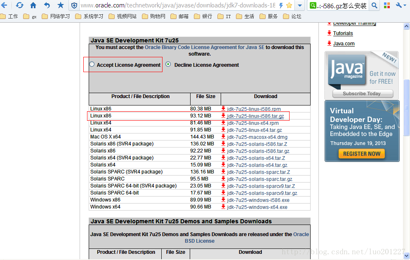410x260 pixels.
Task: Open the 购物网 bookmark folder
Action: (x=154, y=16)
